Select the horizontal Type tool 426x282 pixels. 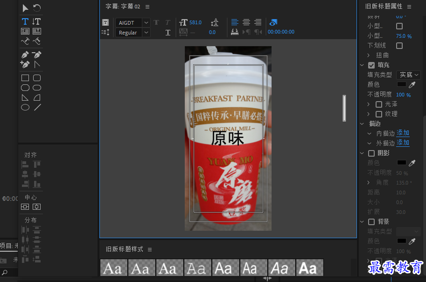coord(25,21)
